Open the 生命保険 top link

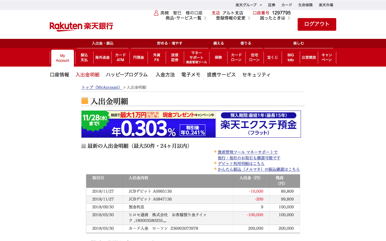[x=305, y=5]
